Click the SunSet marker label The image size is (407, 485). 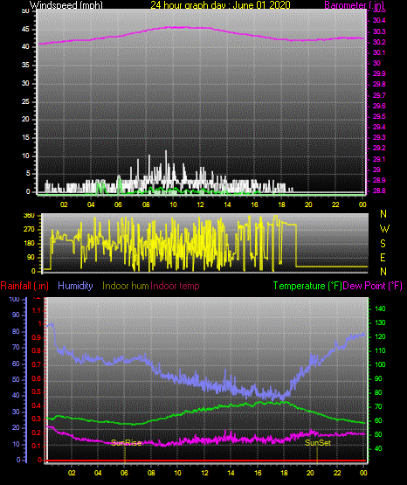[x=318, y=443]
